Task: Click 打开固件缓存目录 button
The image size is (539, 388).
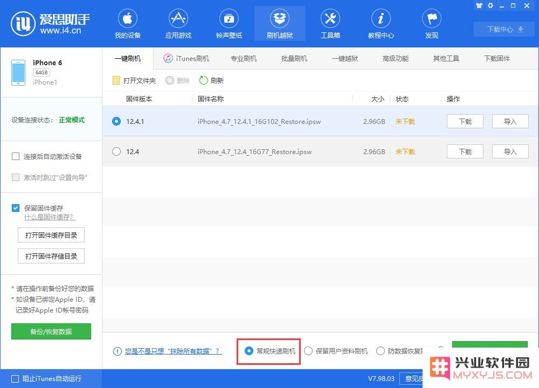Action: point(51,235)
